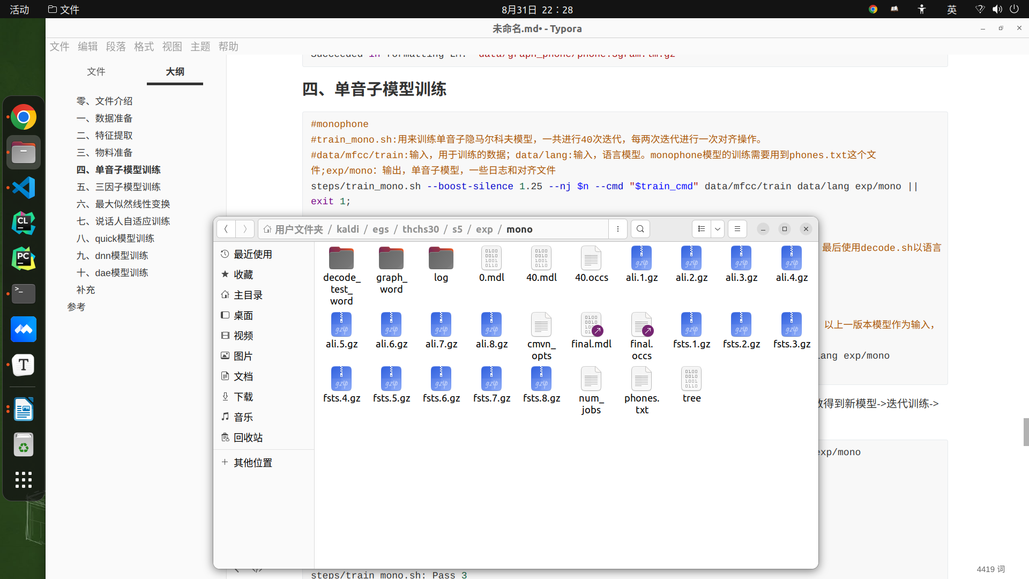This screenshot has width=1029, height=579.
Task: Launch Google Chrome from the dock
Action: click(24, 117)
